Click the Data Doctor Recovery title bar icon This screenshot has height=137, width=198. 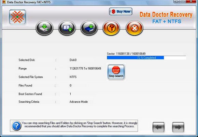[x=4, y=2]
